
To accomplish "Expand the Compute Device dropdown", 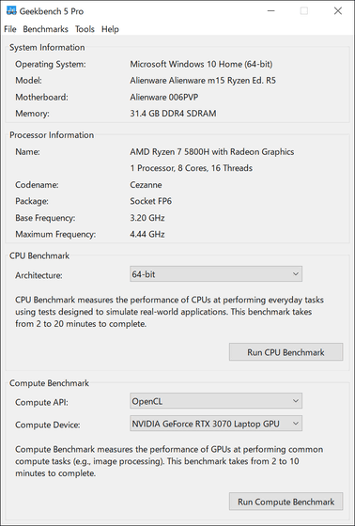I will 216,424.
